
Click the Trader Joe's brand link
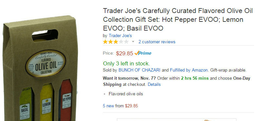point(120,35)
